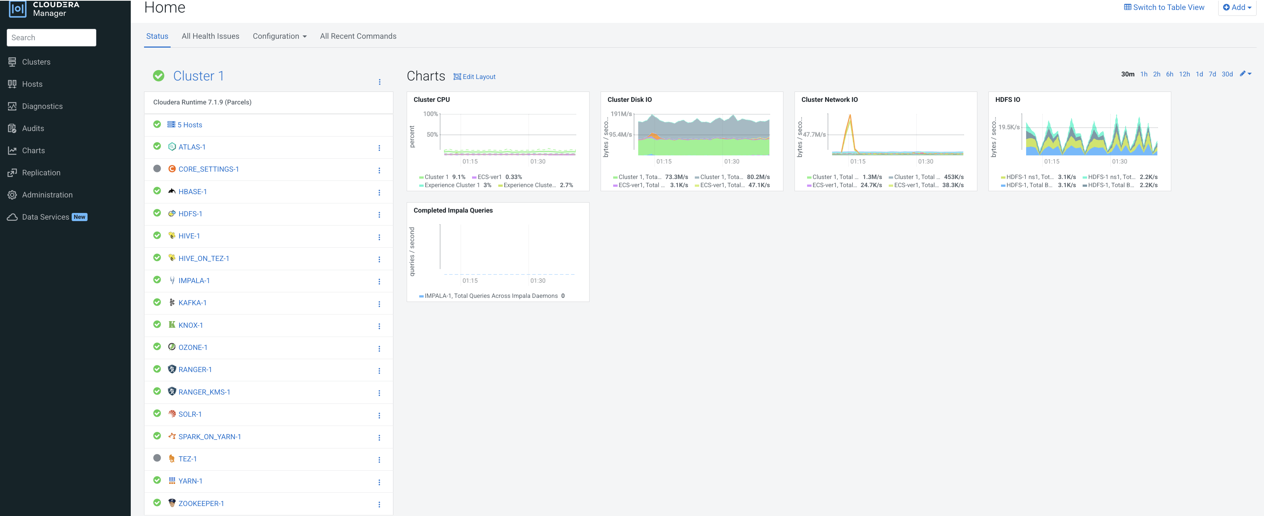Open actions menu for HDFS-1
Image resolution: width=1264 pixels, height=516 pixels.
379,215
